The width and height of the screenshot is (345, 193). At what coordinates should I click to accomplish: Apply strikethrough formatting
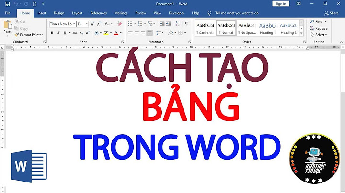click(75, 33)
